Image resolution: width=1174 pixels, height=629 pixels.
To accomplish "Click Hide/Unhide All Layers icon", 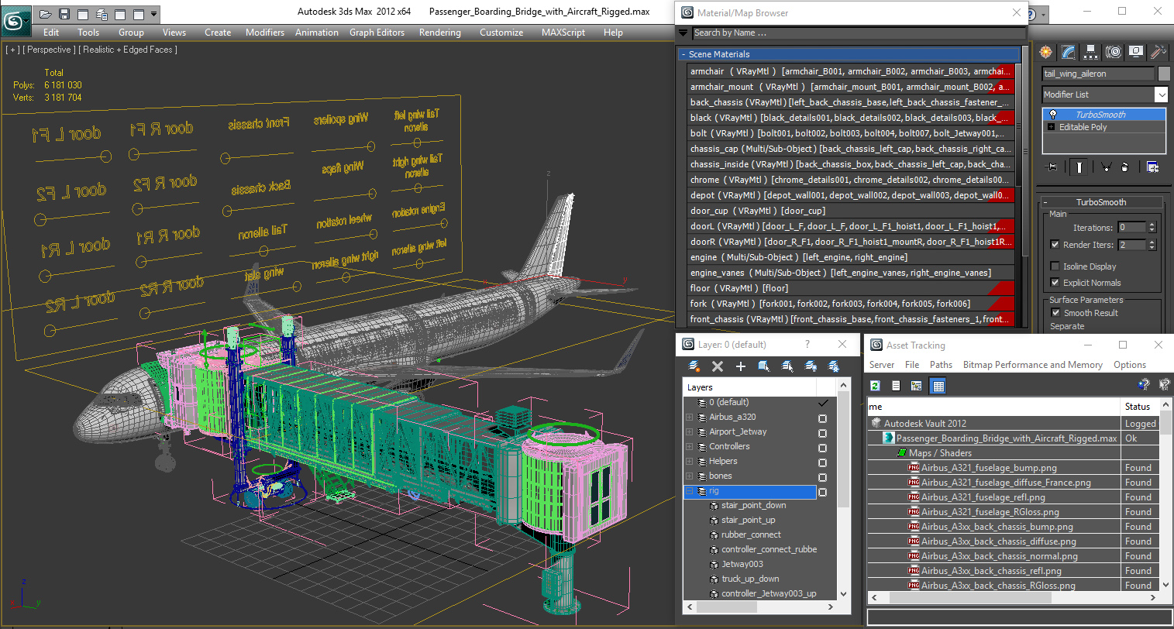I will (811, 366).
